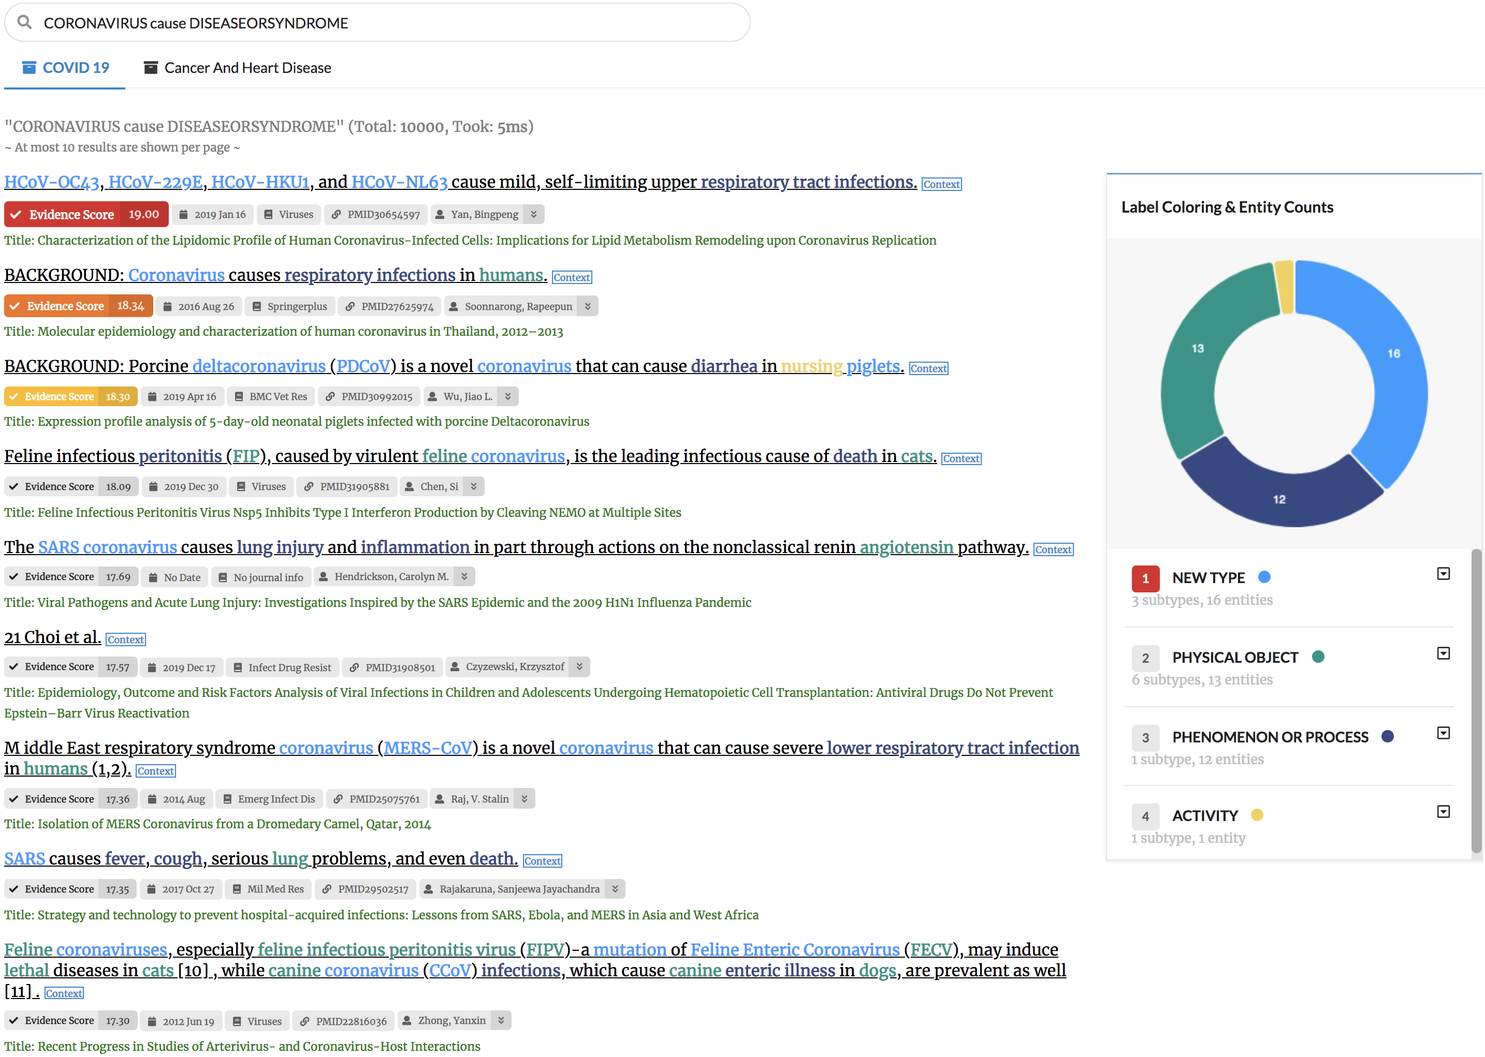The image size is (1485, 1057).
Task: Click the journal icon beside BMC Vet Res
Action: [x=239, y=396]
